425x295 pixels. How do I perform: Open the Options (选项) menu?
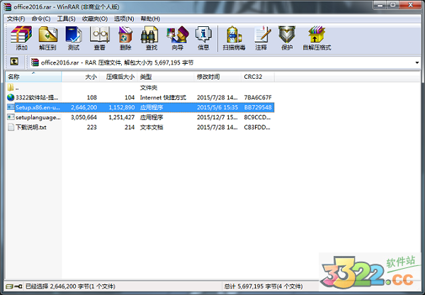[x=124, y=18]
